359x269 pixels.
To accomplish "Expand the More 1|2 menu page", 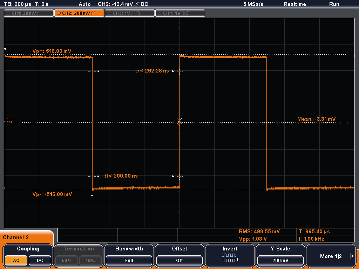I will pos(331,256).
